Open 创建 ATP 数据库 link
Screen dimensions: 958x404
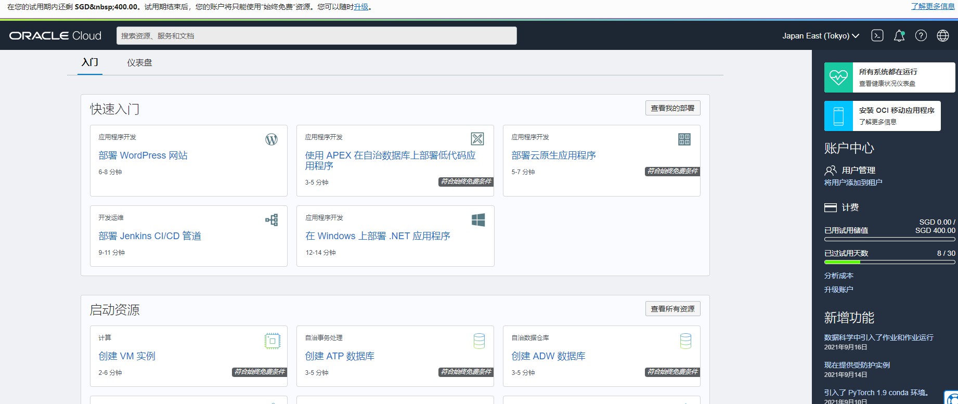coord(340,356)
